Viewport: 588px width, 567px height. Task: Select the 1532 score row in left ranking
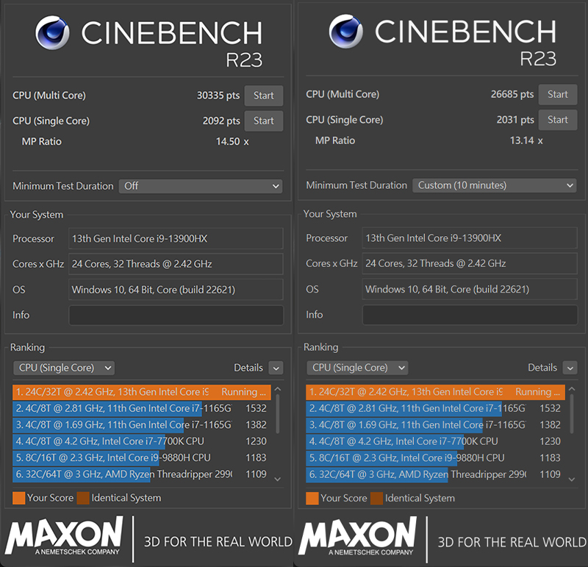point(142,409)
